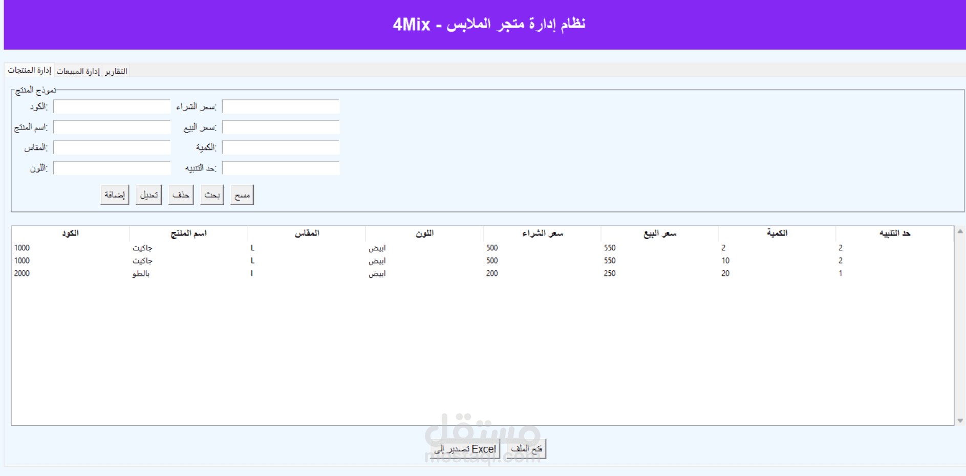Click 550 in the first table row

tap(610, 248)
